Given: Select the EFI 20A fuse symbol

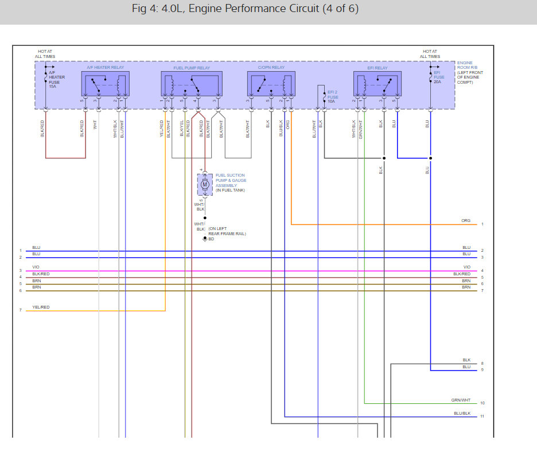Looking at the screenshot, I should tap(430, 76).
